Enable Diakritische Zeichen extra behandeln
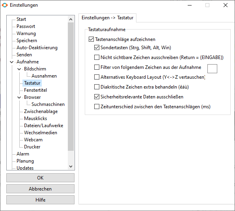The height and width of the screenshot is (211, 235). point(97,87)
